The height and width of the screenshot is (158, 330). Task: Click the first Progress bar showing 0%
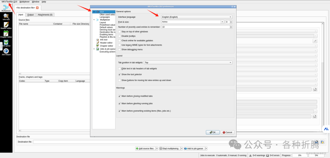coord(300,156)
